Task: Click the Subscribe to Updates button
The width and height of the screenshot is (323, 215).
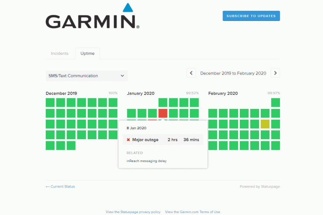Action: tap(251, 16)
